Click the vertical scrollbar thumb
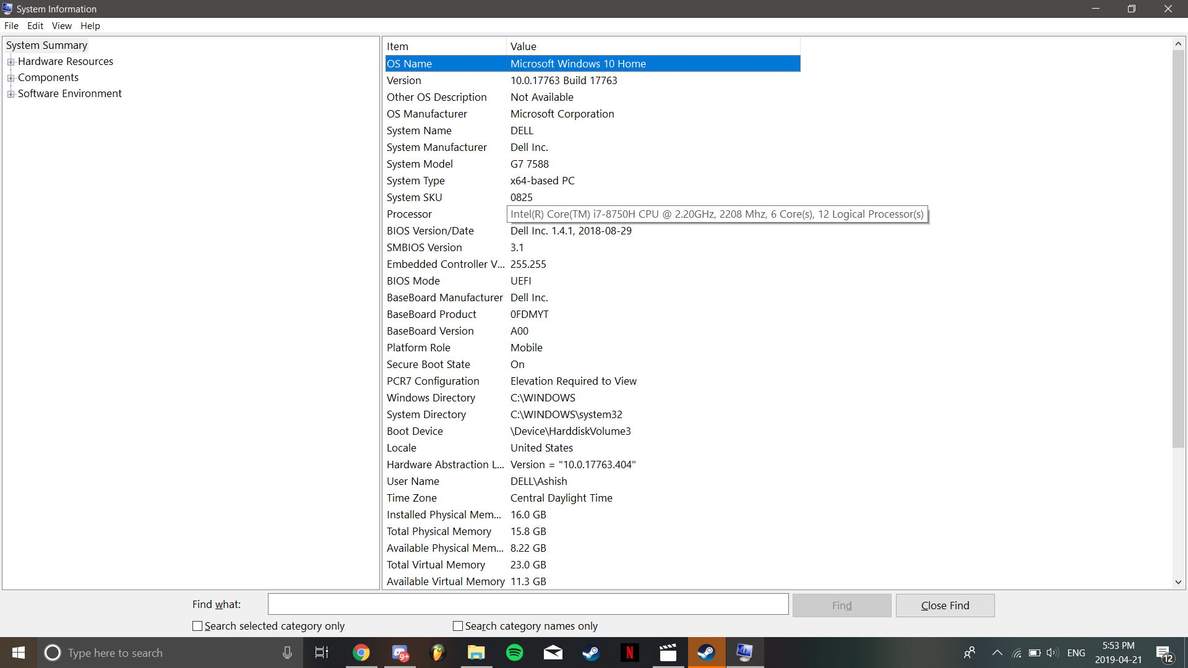This screenshot has height=668, width=1188. pos(1178,249)
